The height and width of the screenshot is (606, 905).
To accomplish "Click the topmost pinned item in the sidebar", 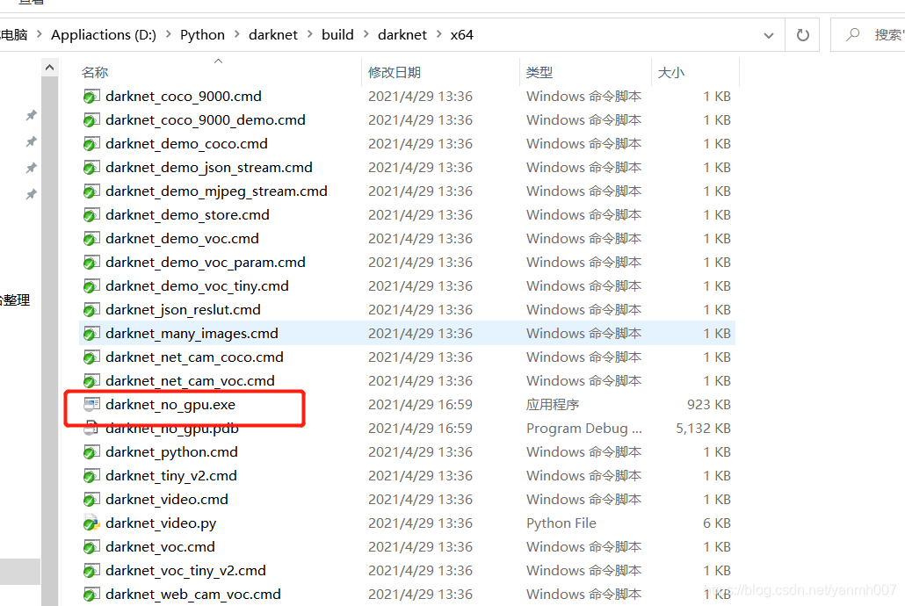I will pos(32,115).
